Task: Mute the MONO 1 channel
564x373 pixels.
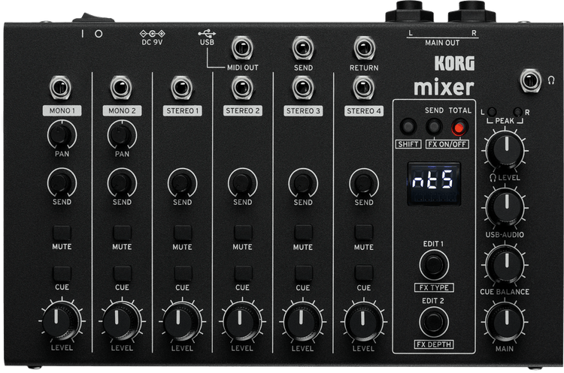Action: (x=62, y=233)
